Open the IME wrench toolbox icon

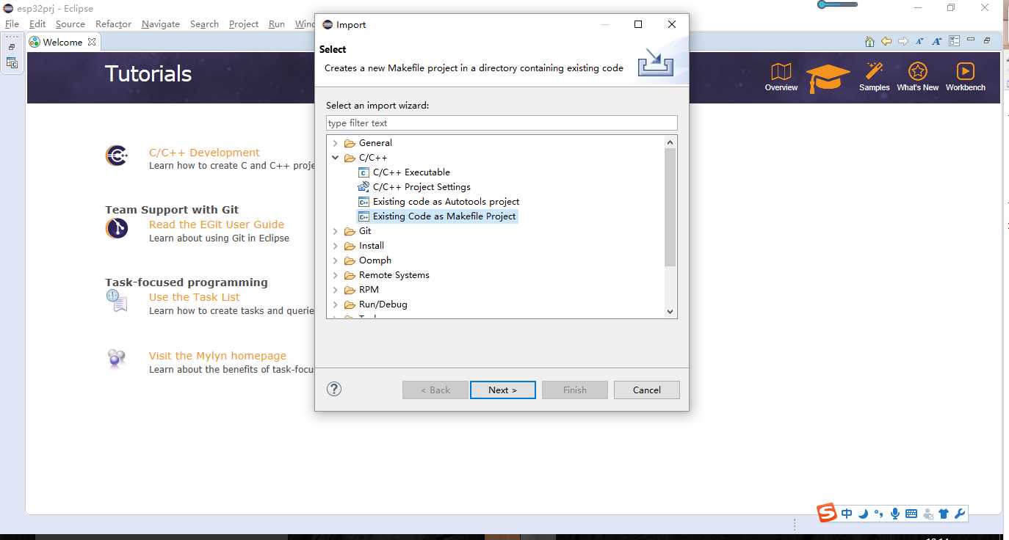(x=960, y=514)
